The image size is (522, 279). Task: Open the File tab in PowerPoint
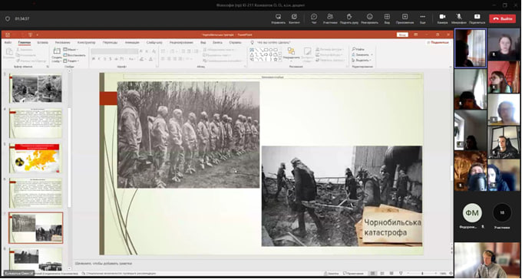(8, 43)
